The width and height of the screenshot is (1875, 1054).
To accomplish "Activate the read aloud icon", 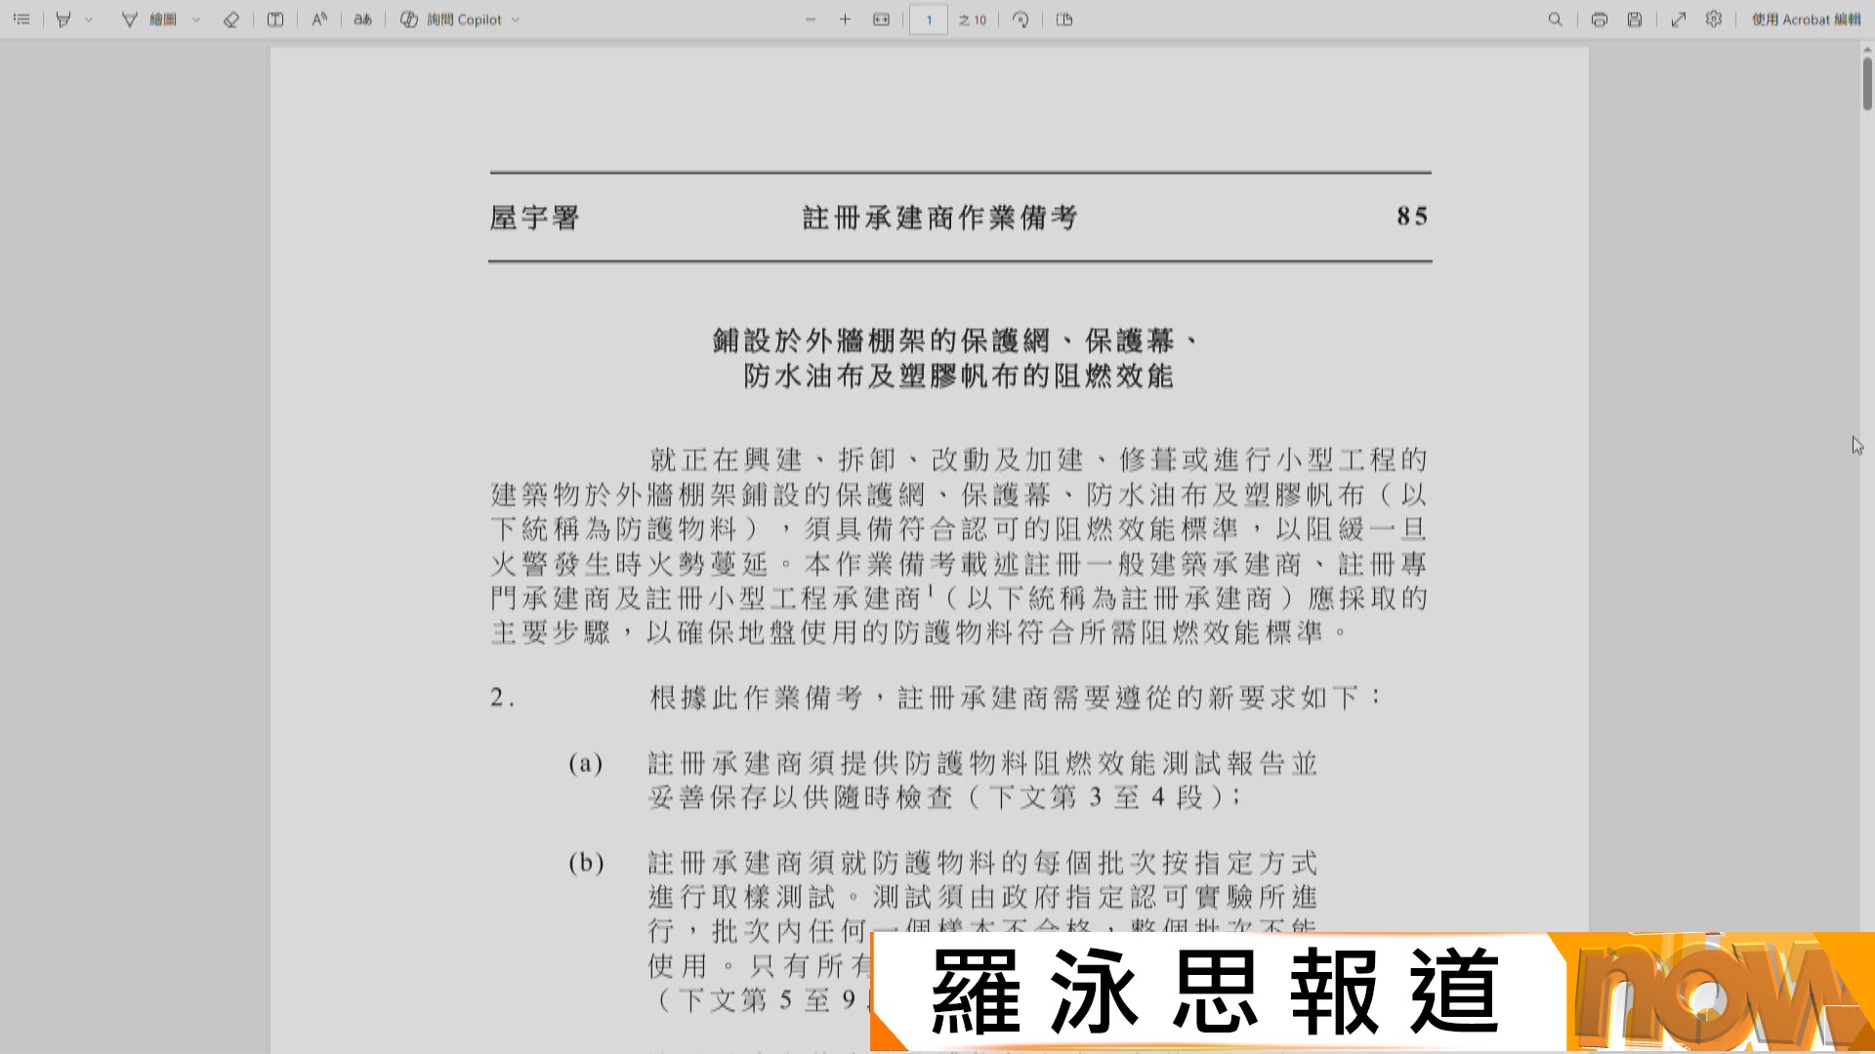I will point(319,20).
